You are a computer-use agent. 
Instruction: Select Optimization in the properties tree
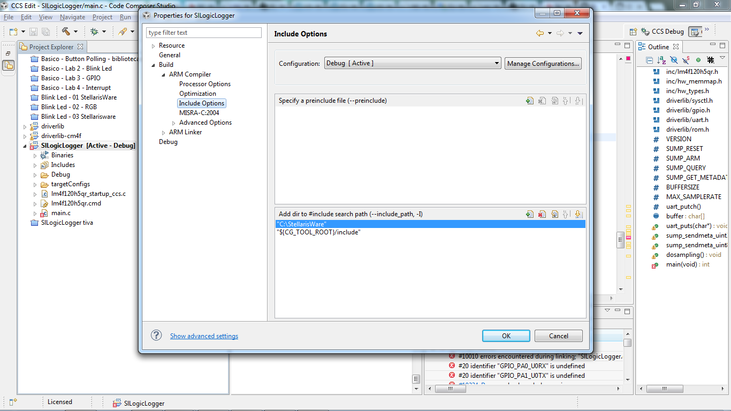pyautogui.click(x=197, y=94)
